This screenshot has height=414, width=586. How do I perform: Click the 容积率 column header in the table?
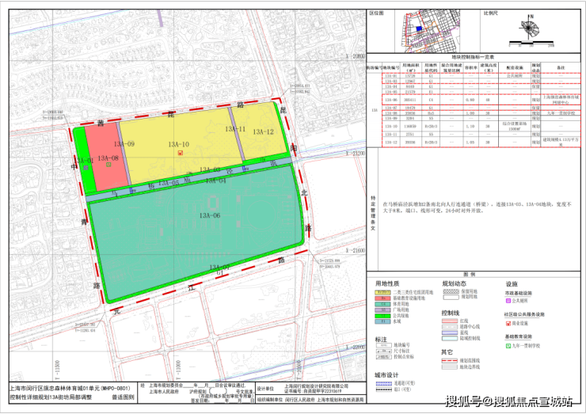470,67
